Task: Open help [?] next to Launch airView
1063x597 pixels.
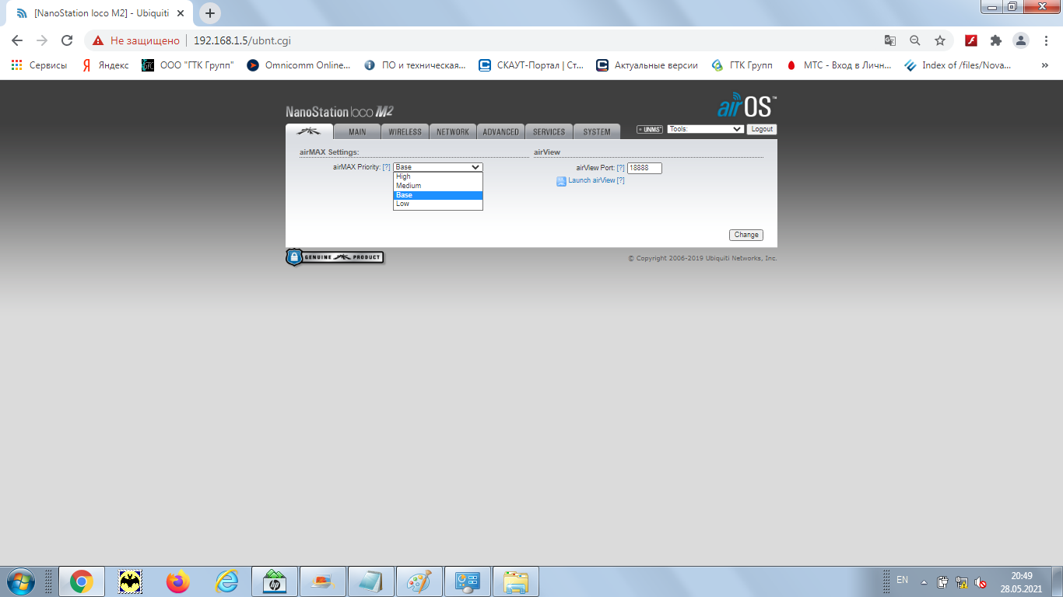Action: [621, 180]
